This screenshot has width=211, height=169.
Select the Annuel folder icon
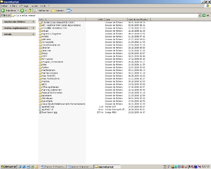(40, 31)
